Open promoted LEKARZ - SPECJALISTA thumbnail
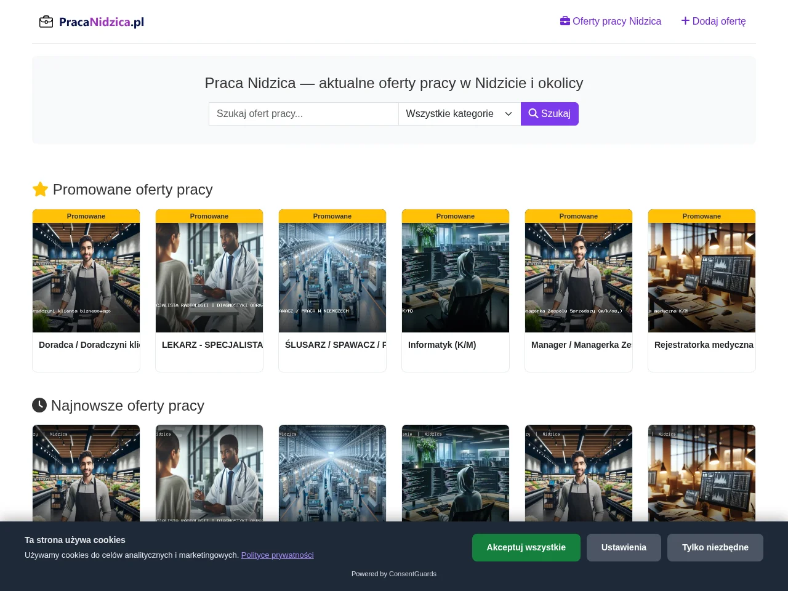 pyautogui.click(x=209, y=278)
